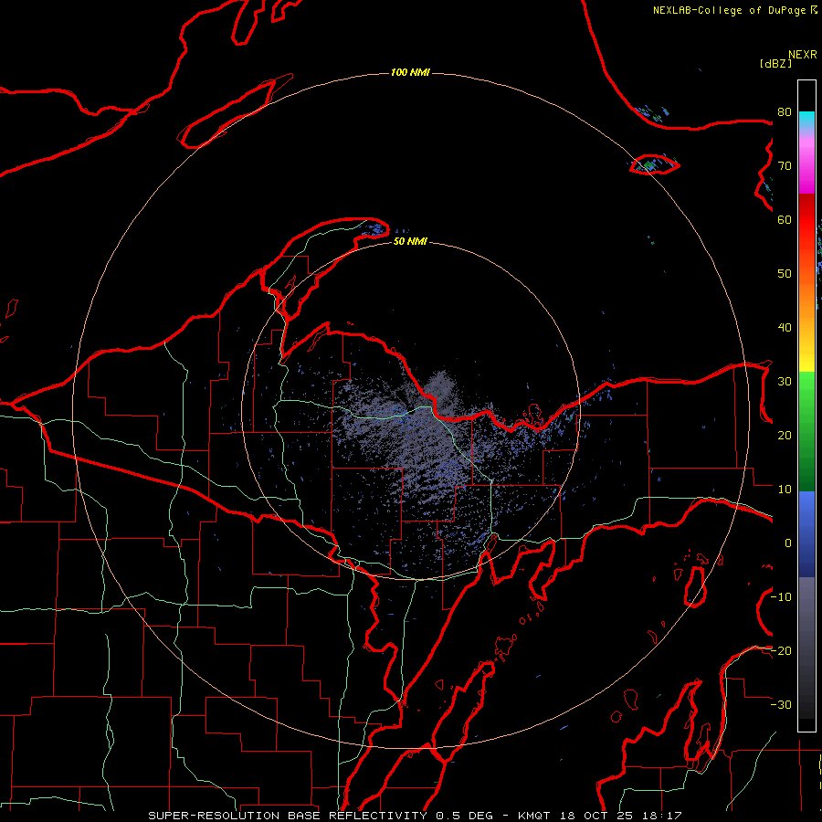The width and height of the screenshot is (822, 822).
Task: Click the 60 value on the dBZ scale
Action: coord(785,219)
